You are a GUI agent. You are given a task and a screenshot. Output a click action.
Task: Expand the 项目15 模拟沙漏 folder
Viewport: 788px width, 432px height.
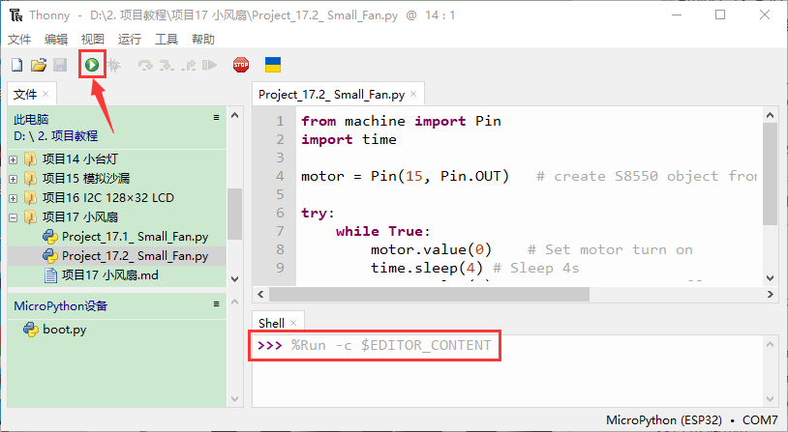pyautogui.click(x=14, y=178)
